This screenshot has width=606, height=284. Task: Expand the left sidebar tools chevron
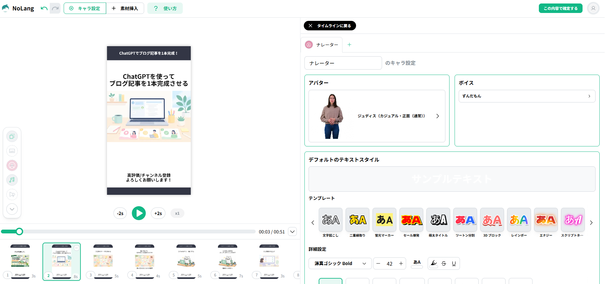[x=12, y=209]
